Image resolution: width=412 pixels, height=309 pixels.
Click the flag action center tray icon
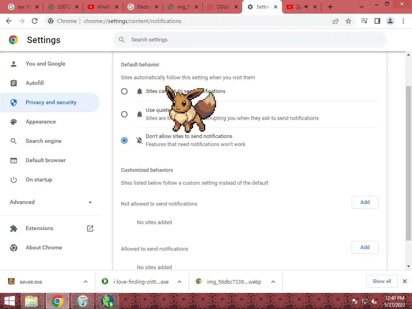click(355, 301)
